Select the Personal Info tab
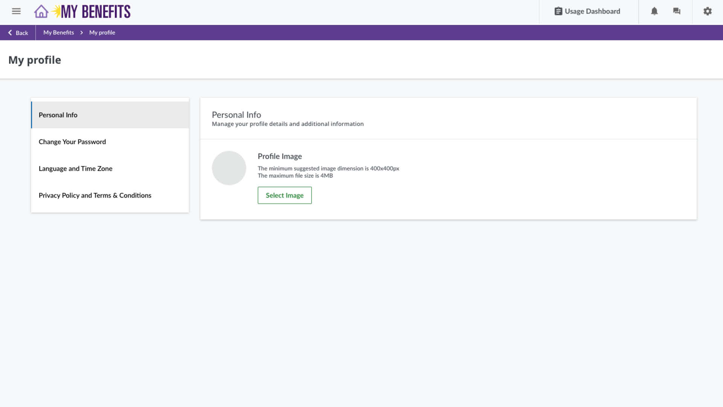Image resolution: width=723 pixels, height=407 pixels. (x=58, y=115)
